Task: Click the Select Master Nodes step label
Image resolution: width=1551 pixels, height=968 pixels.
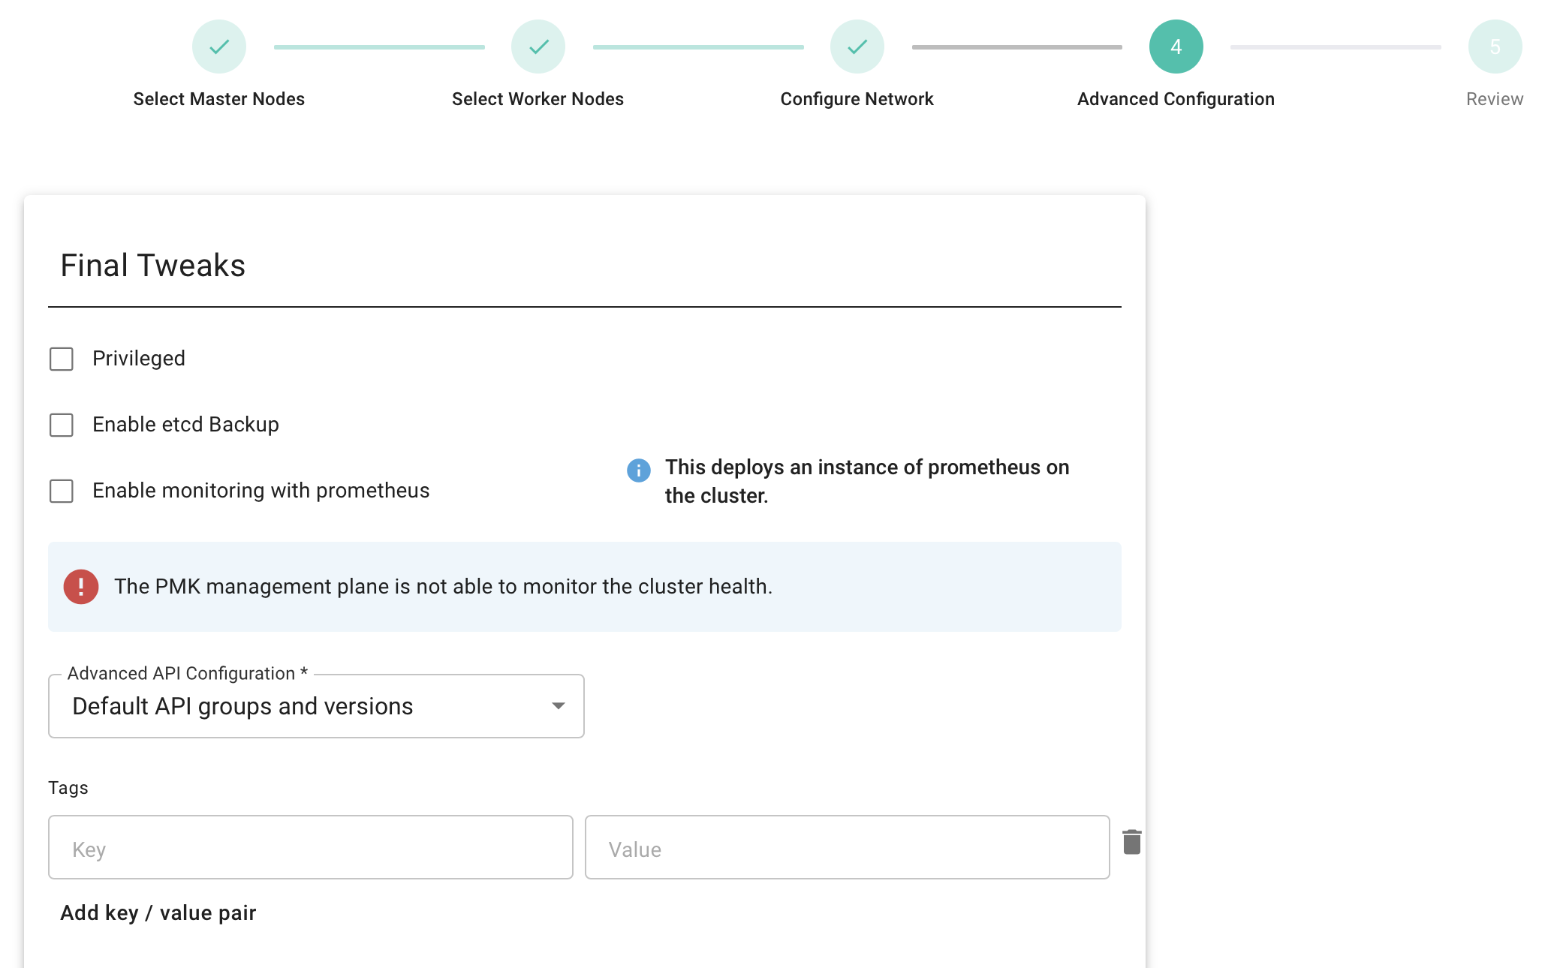Action: click(218, 99)
